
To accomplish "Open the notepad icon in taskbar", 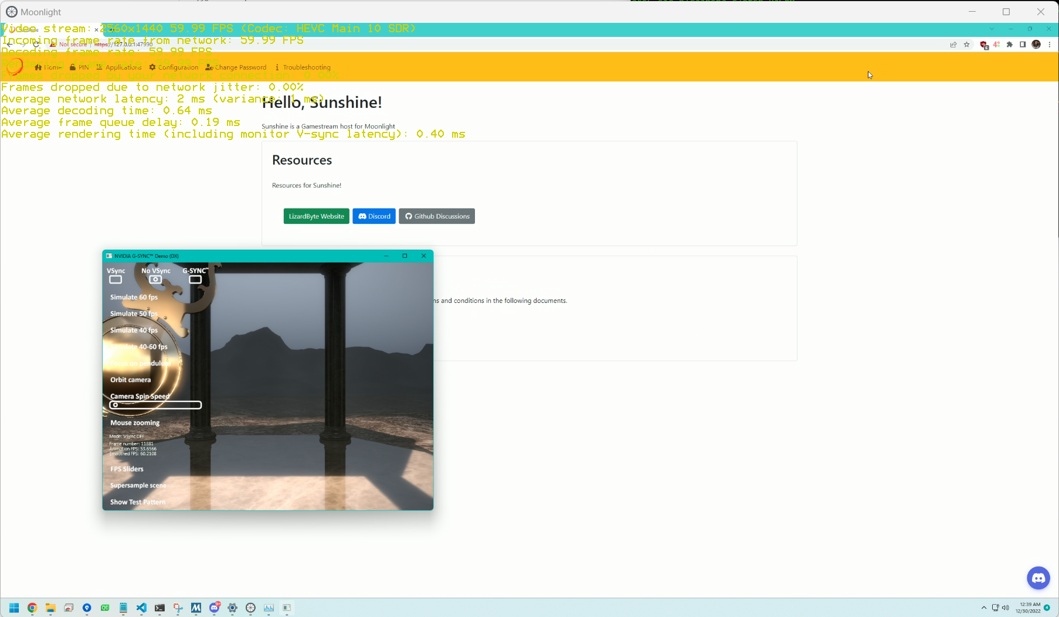I will click(123, 608).
